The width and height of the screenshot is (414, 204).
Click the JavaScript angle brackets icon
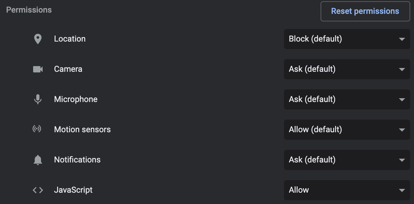tap(38, 190)
